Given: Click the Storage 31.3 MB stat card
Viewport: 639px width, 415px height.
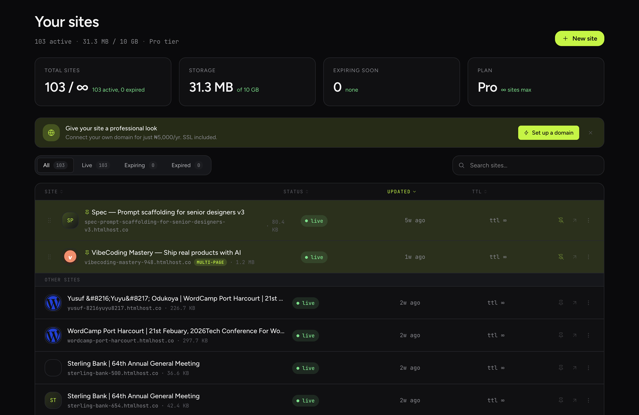Looking at the screenshot, I should pyautogui.click(x=247, y=82).
